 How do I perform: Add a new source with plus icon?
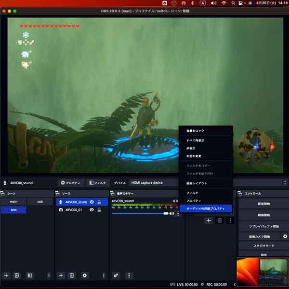coord(61,275)
